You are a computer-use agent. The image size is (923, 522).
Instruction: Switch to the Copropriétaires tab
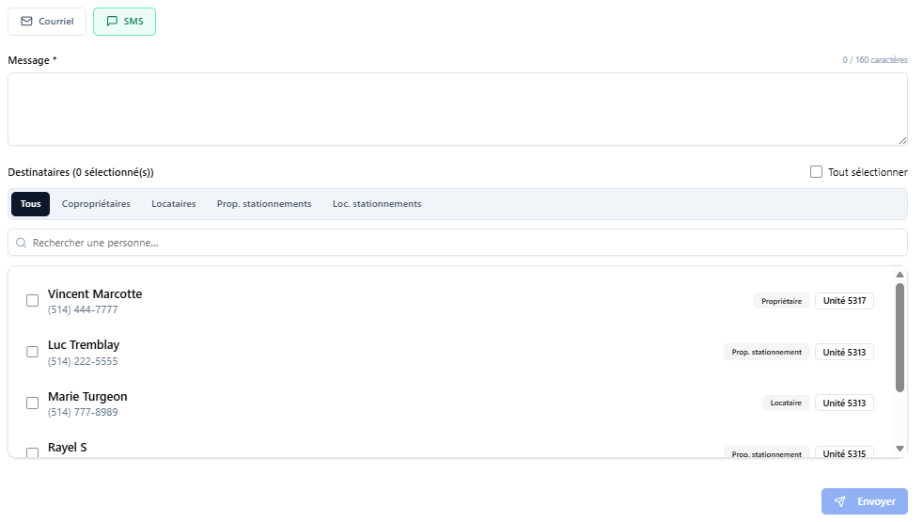click(x=96, y=204)
